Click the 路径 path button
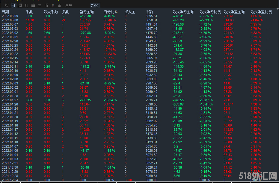This screenshot has width=279, height=183. tap(95, 5)
